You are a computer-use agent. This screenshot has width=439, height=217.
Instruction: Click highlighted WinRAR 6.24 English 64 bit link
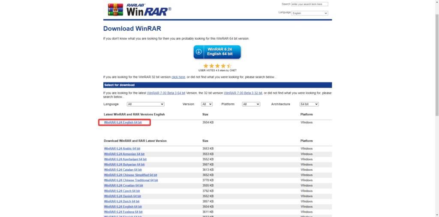click(123, 123)
